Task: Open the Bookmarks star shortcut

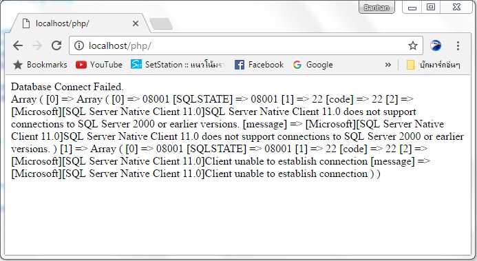Action: point(40,65)
